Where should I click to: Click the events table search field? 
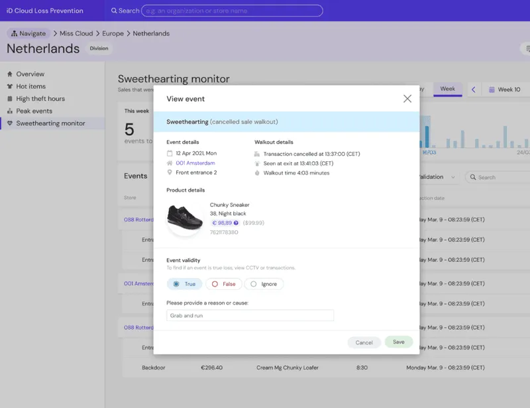pyautogui.click(x=498, y=177)
